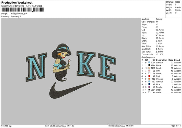Click code 50 in the Sand row

[172, 68]
